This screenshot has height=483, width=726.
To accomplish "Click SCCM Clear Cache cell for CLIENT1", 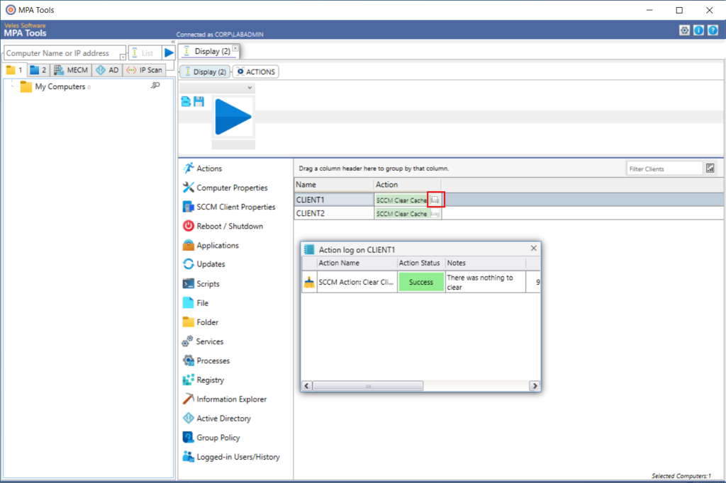I will [401, 200].
